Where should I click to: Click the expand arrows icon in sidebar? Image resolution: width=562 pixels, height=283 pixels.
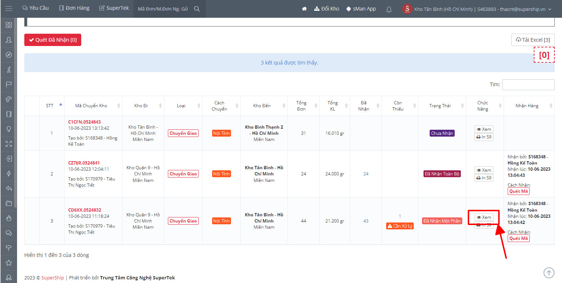[x=9, y=144]
